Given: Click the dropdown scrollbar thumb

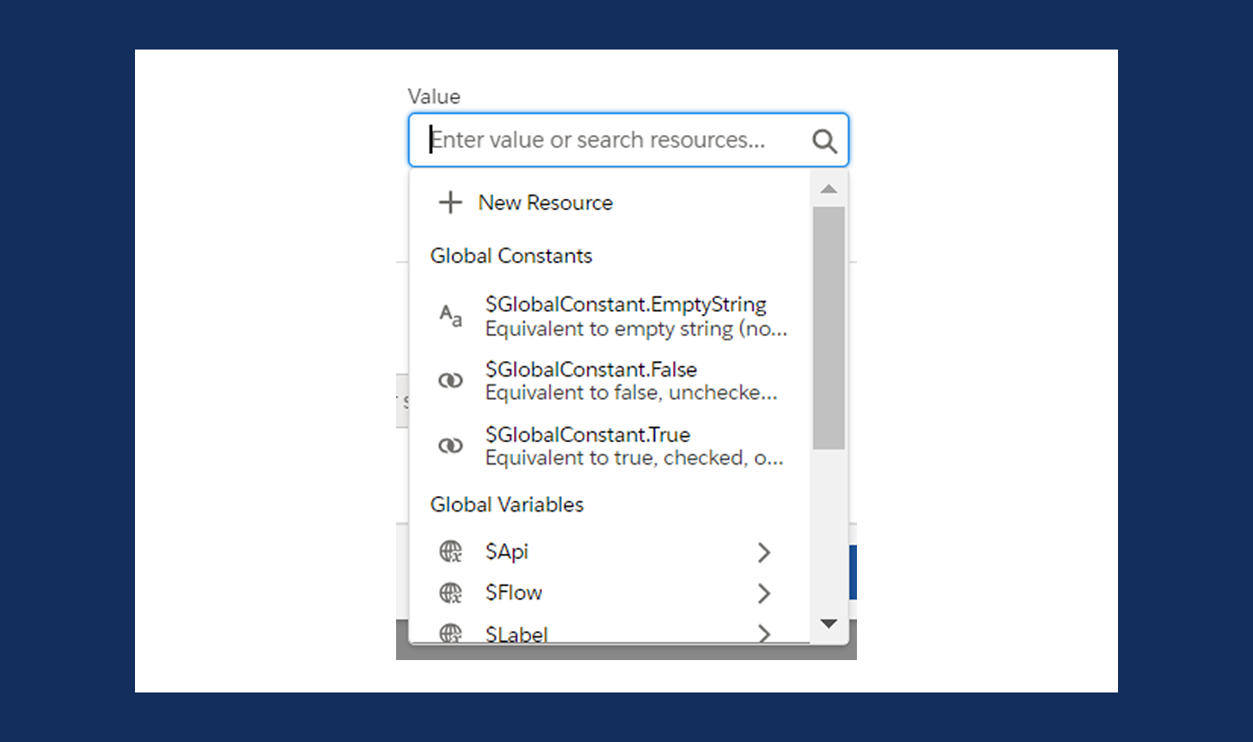Looking at the screenshot, I should pos(829,328).
